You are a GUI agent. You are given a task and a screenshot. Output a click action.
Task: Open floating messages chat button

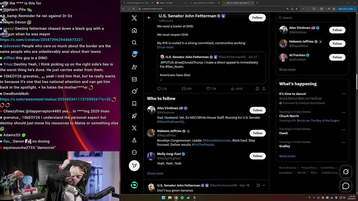click(x=346, y=186)
